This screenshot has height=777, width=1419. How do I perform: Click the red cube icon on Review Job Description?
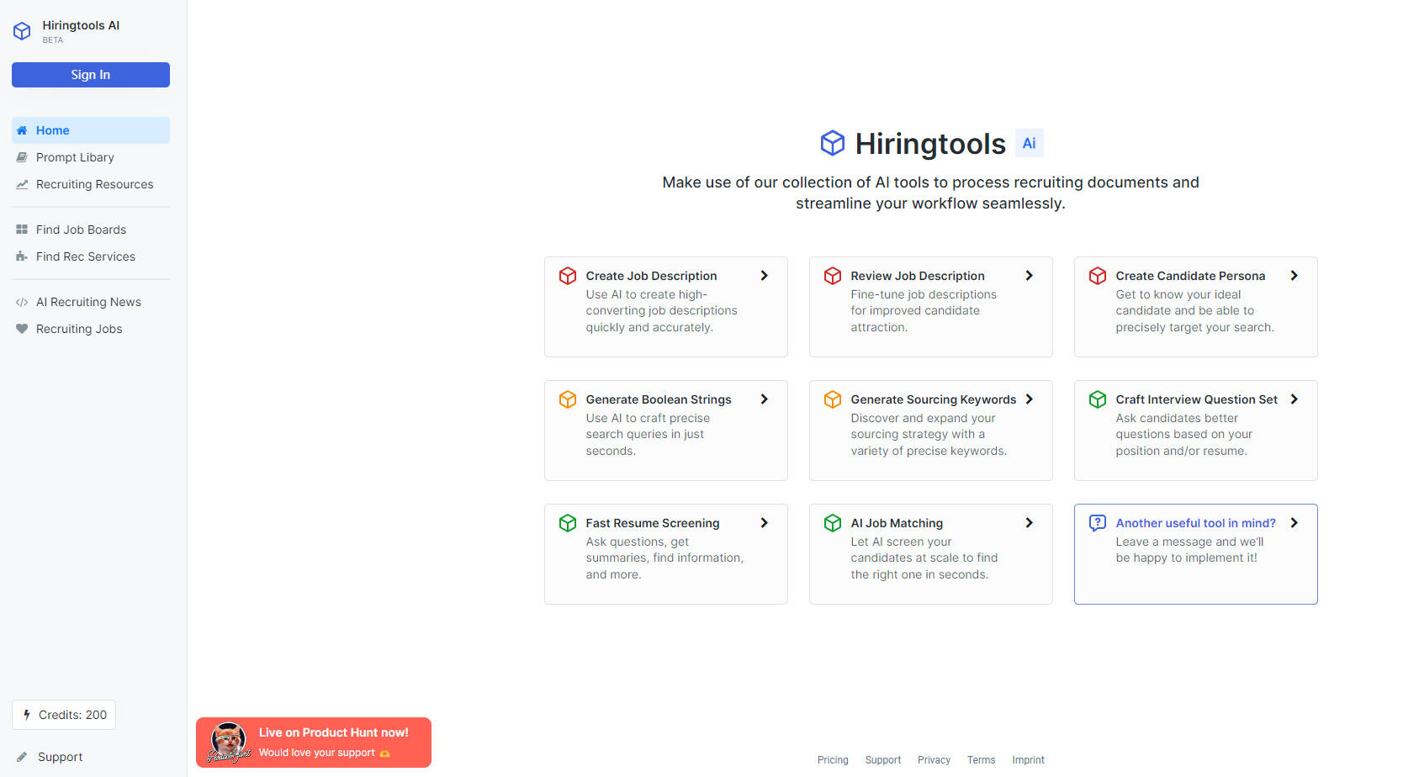click(833, 276)
